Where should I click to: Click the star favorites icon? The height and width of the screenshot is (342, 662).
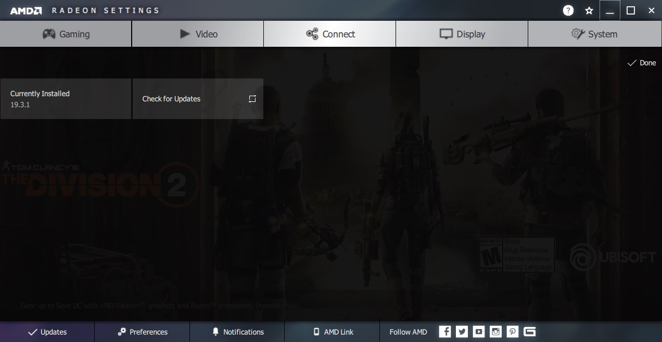pos(589,10)
